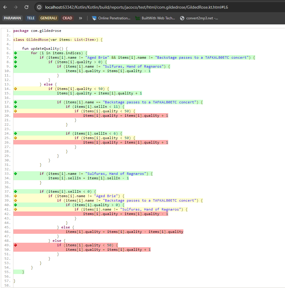Screen dimensions: 285x288
Task: Click the green coverage diamond on line 6
Action: tap(15, 53)
